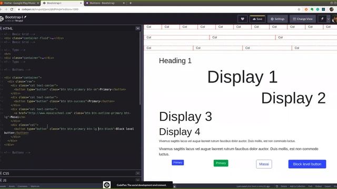Click the Display 4 heading in preview
Screen dimensions: 337x189
[180, 132]
